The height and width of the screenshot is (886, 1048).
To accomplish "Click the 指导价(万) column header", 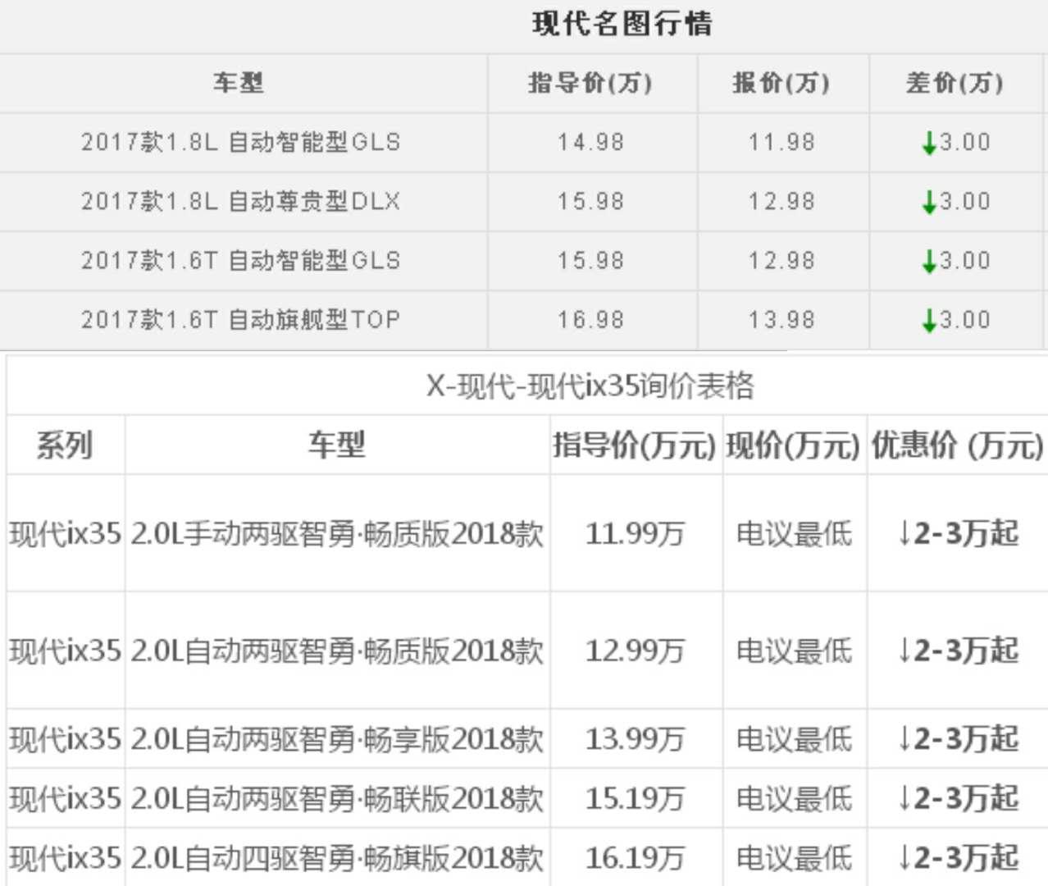I will tap(590, 83).
